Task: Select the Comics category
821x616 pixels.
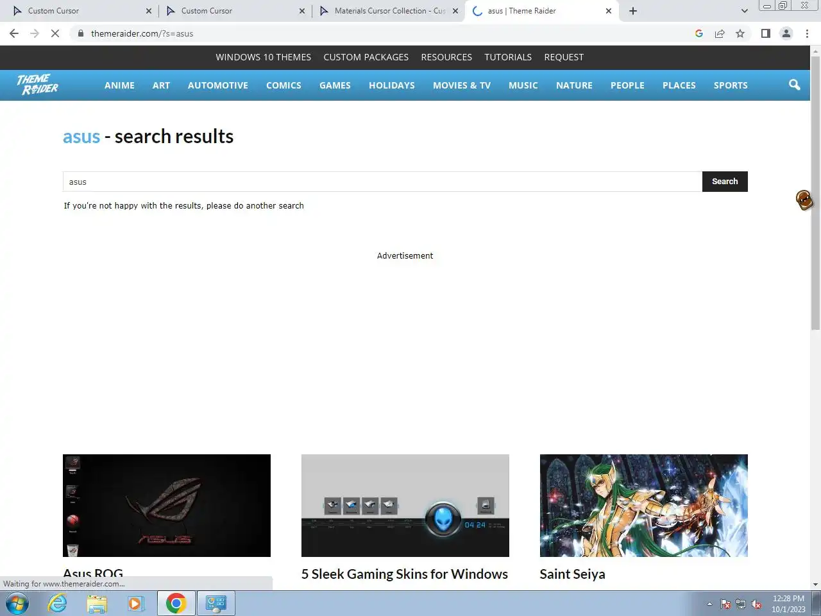Action: click(x=284, y=85)
